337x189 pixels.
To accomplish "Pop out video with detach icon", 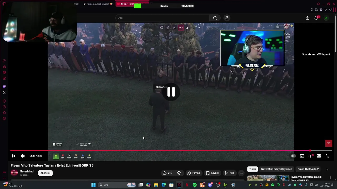I will pos(161,28).
